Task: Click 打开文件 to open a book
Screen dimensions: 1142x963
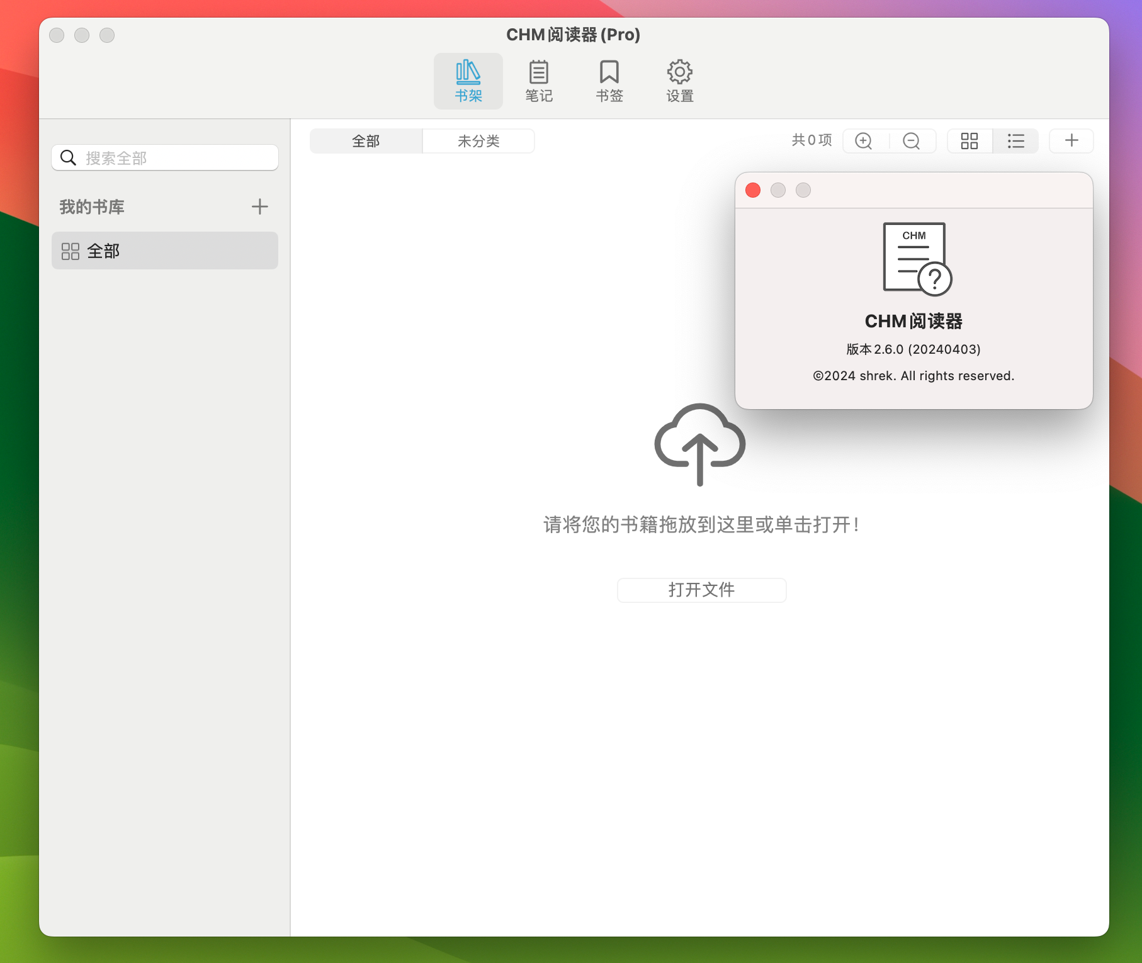Action: (x=701, y=590)
